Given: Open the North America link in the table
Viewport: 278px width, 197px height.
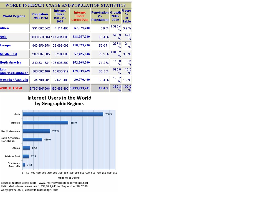Looking at the screenshot, I should click(11, 62).
